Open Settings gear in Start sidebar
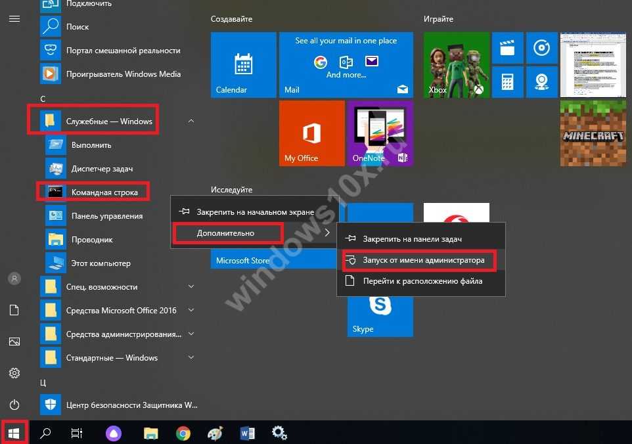632x444 pixels. tap(14, 373)
